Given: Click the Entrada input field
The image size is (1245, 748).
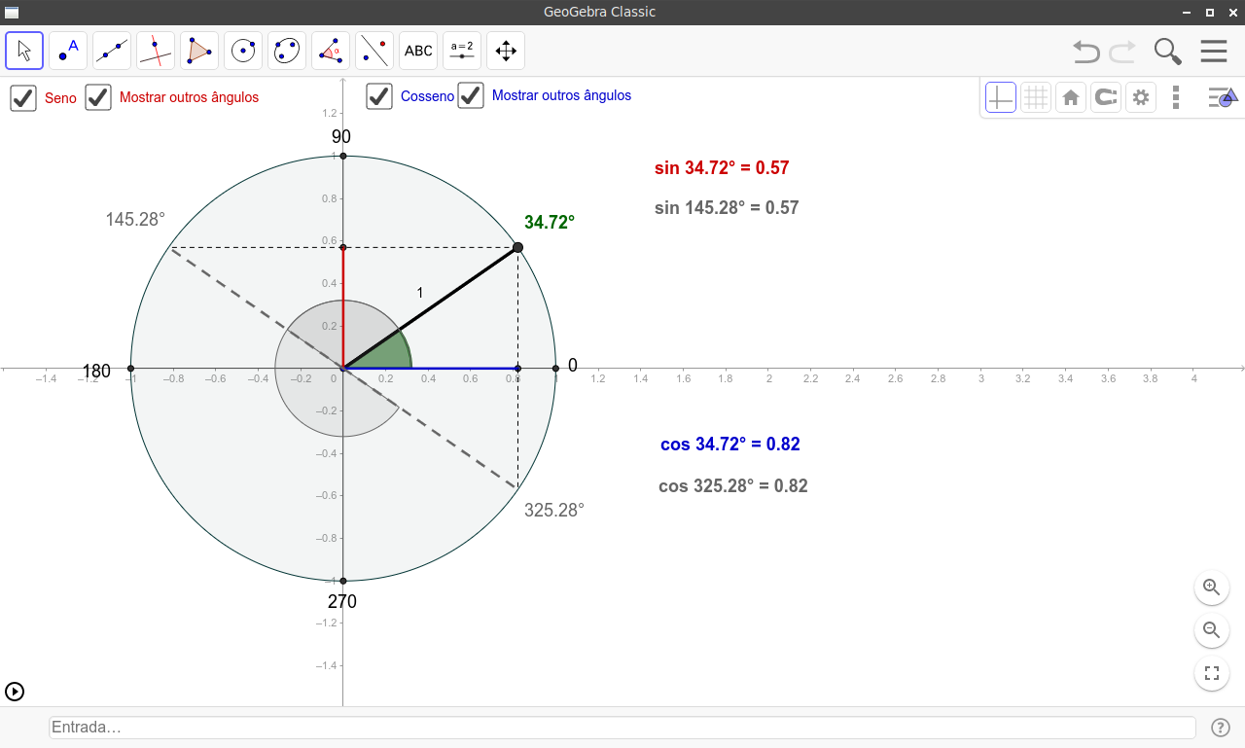Looking at the screenshot, I should click(x=622, y=728).
